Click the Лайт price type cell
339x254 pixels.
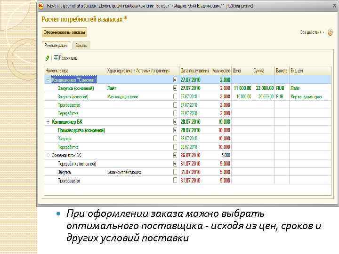click(x=295, y=88)
